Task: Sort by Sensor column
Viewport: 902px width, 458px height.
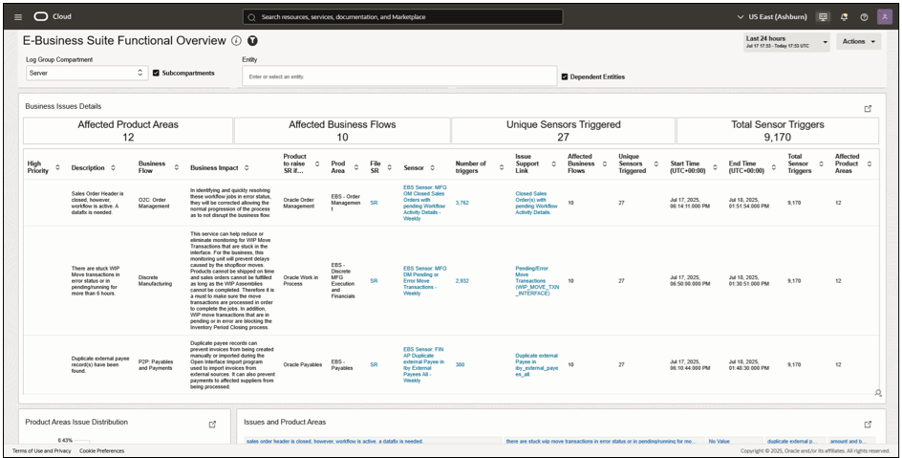Action: point(432,168)
